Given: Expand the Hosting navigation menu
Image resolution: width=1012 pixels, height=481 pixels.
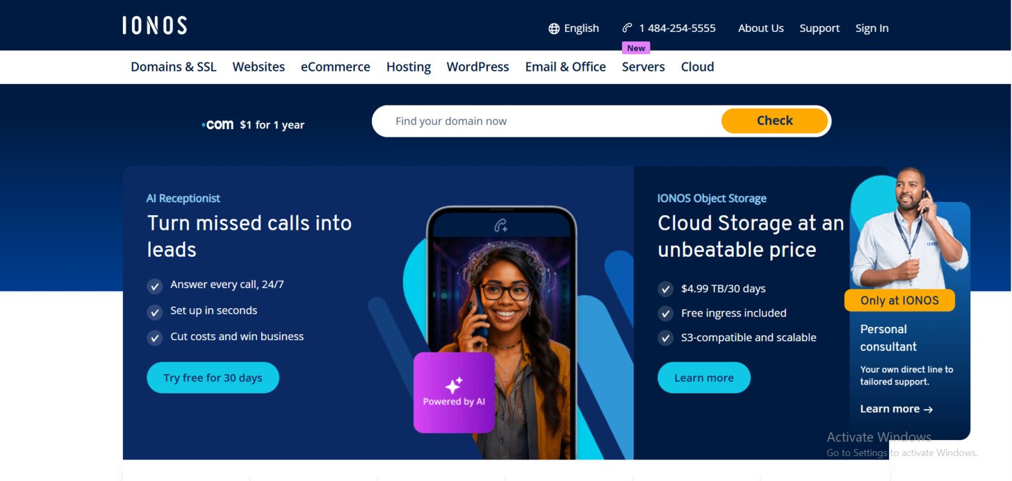Looking at the screenshot, I should pyautogui.click(x=409, y=67).
